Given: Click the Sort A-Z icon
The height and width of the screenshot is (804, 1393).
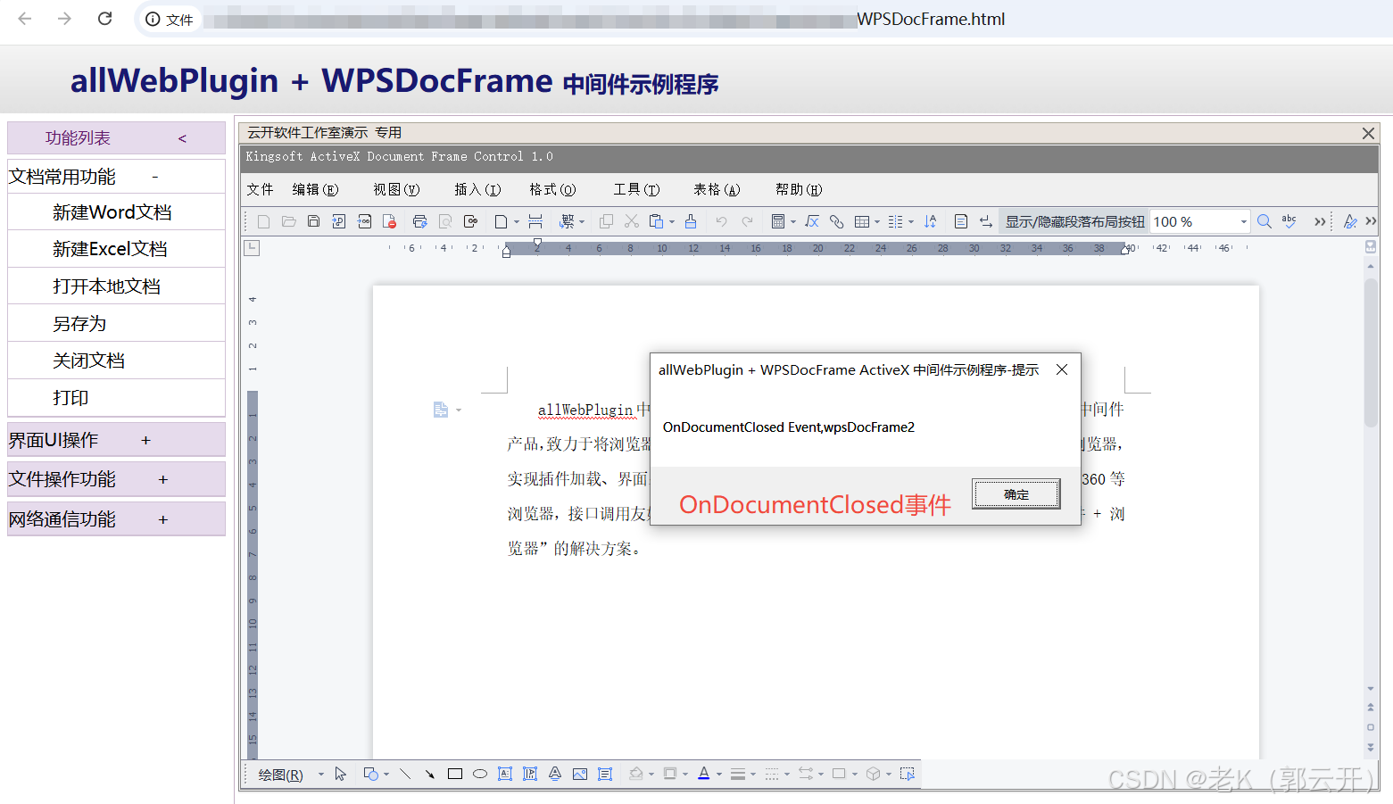Looking at the screenshot, I should click(930, 221).
